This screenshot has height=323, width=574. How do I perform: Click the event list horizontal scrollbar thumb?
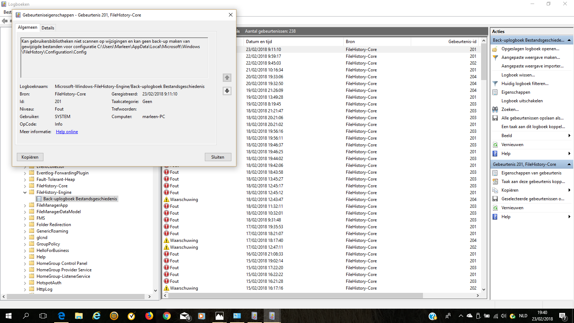click(x=296, y=296)
